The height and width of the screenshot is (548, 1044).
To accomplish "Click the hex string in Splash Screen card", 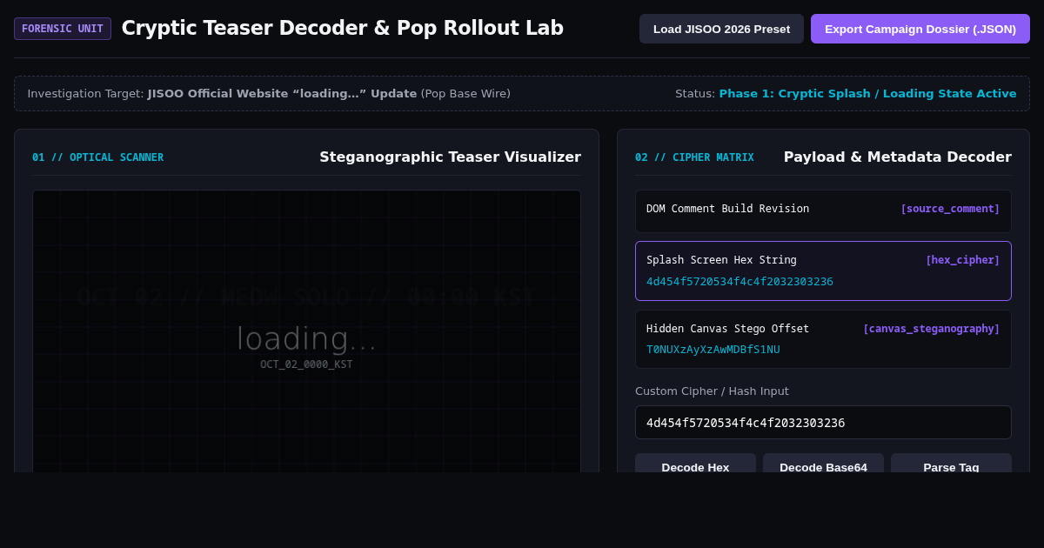I will (739, 282).
